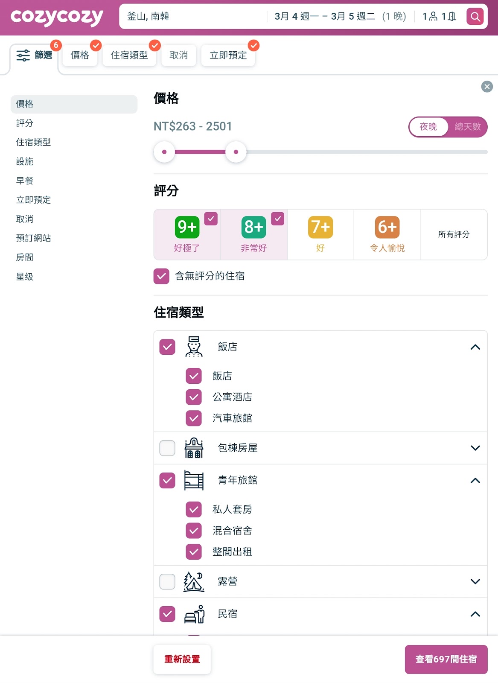The image size is (498, 683).
Task: Uncheck the 汽車旅館 checkbox
Action: [194, 418]
